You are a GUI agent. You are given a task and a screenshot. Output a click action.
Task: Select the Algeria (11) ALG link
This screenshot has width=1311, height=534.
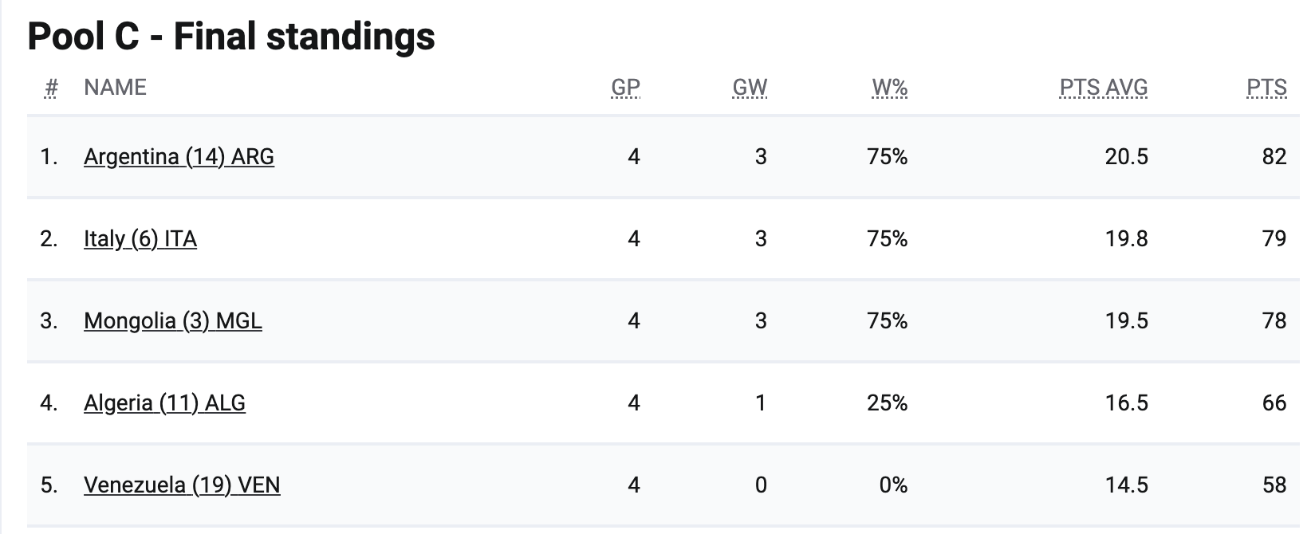tap(164, 403)
